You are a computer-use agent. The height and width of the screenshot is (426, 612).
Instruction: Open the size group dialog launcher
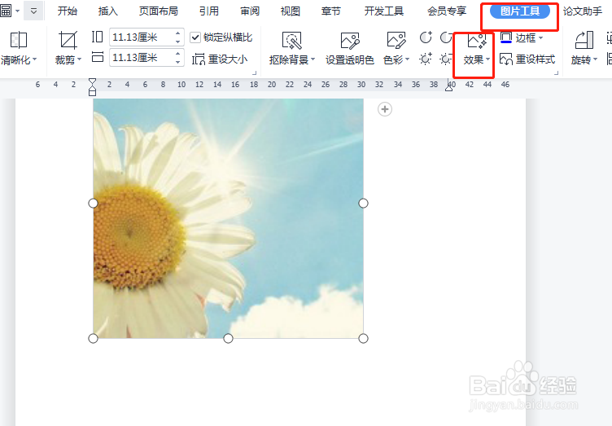255,72
